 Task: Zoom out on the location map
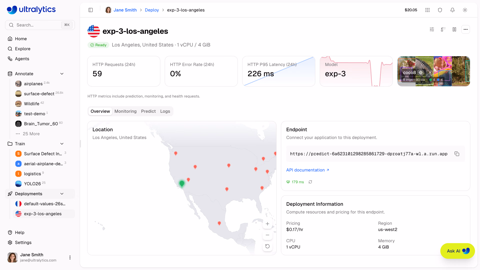(267, 235)
